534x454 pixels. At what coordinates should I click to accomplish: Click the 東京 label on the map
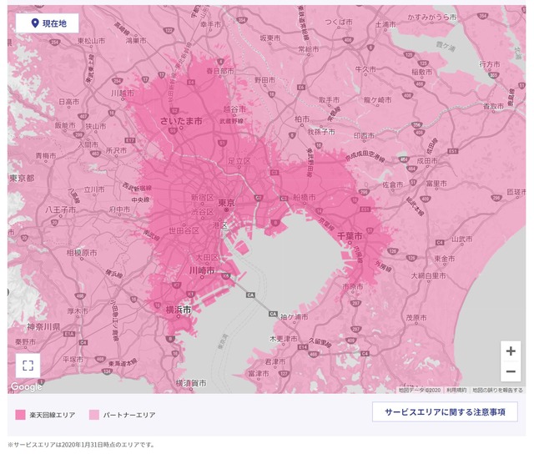[x=226, y=203]
